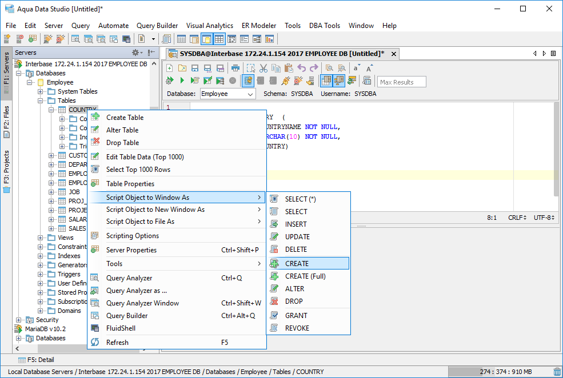
Task: Click the green Execute play icon
Action: pyautogui.click(x=182, y=81)
